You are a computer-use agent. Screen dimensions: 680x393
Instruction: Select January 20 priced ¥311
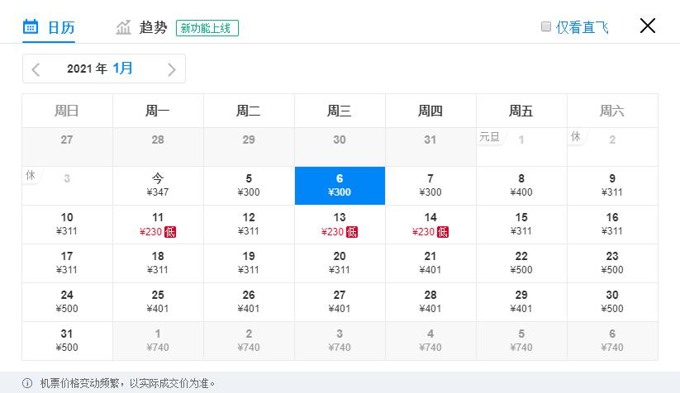pos(340,263)
